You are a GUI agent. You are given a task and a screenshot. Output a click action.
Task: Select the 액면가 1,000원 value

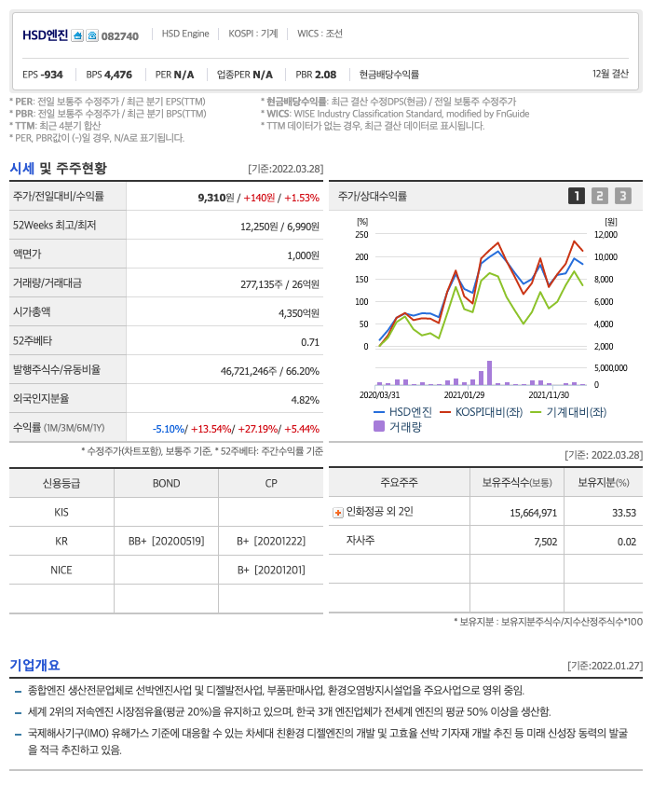(x=304, y=255)
